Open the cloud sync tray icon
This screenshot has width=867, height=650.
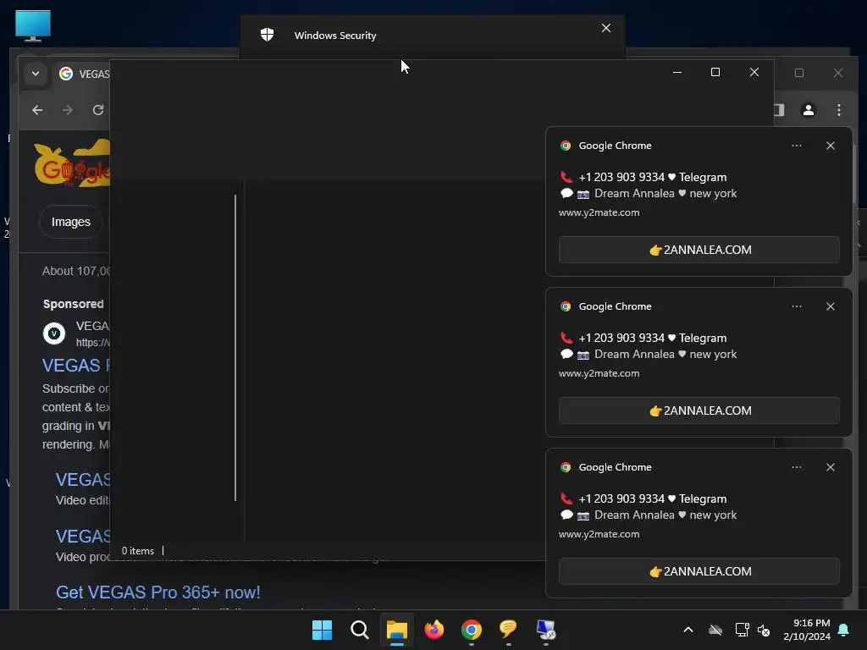[x=715, y=630]
